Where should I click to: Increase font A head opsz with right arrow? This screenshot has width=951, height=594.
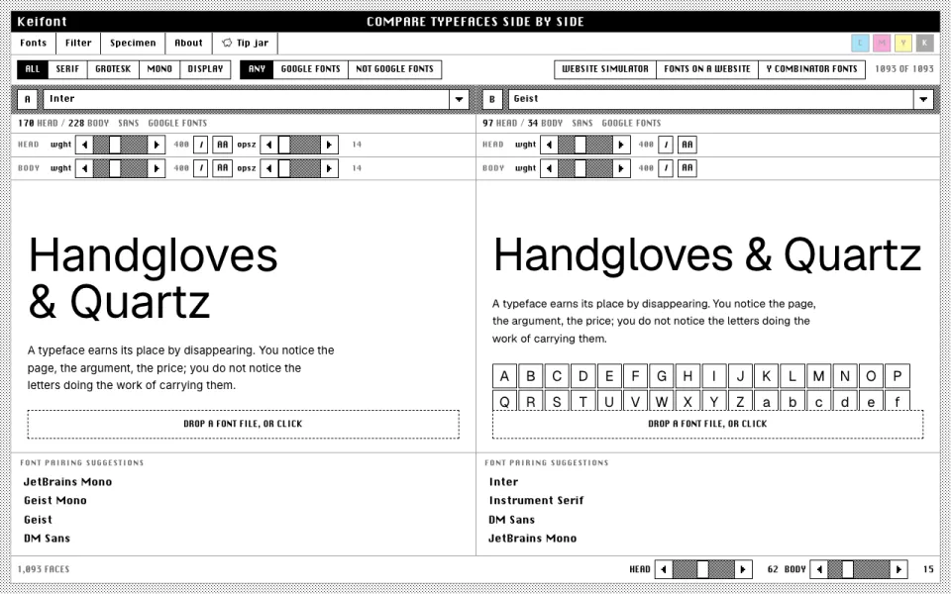(x=329, y=145)
